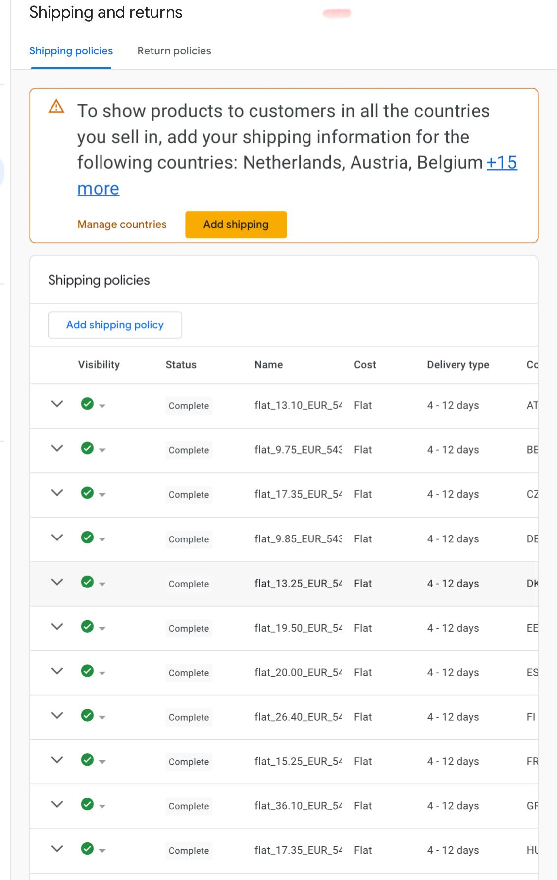This screenshot has width=557, height=880.
Task: Click green checkmark on flat_19.50_EUR row
Action: (x=87, y=627)
